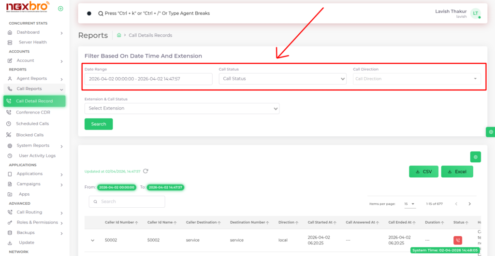Click the green Search button

click(x=99, y=124)
